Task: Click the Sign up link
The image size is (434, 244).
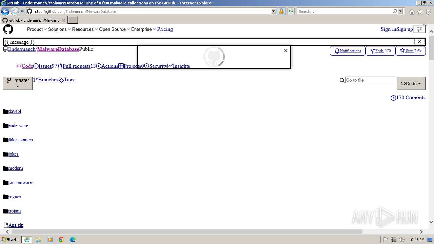Action: (405, 29)
